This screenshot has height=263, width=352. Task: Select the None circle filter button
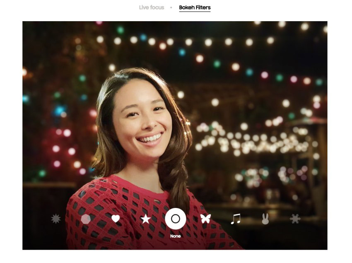tap(175, 219)
